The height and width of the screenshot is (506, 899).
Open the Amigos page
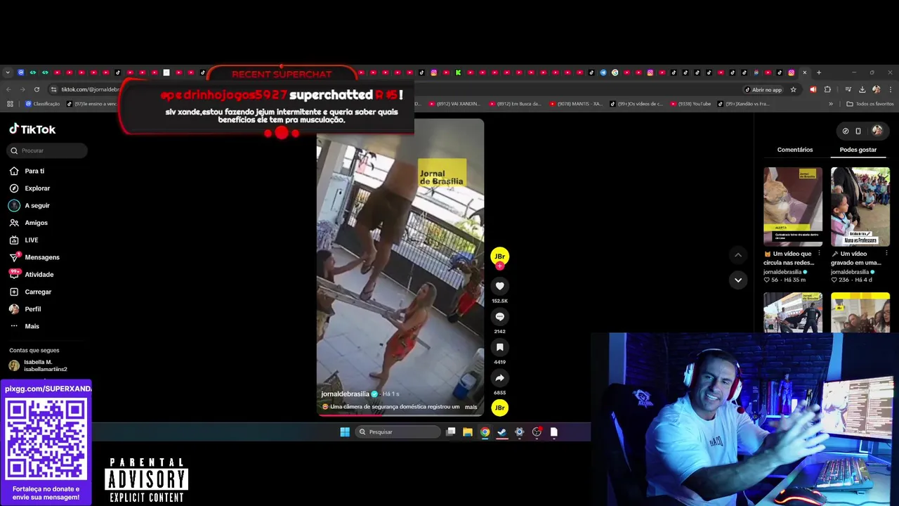pos(29,223)
